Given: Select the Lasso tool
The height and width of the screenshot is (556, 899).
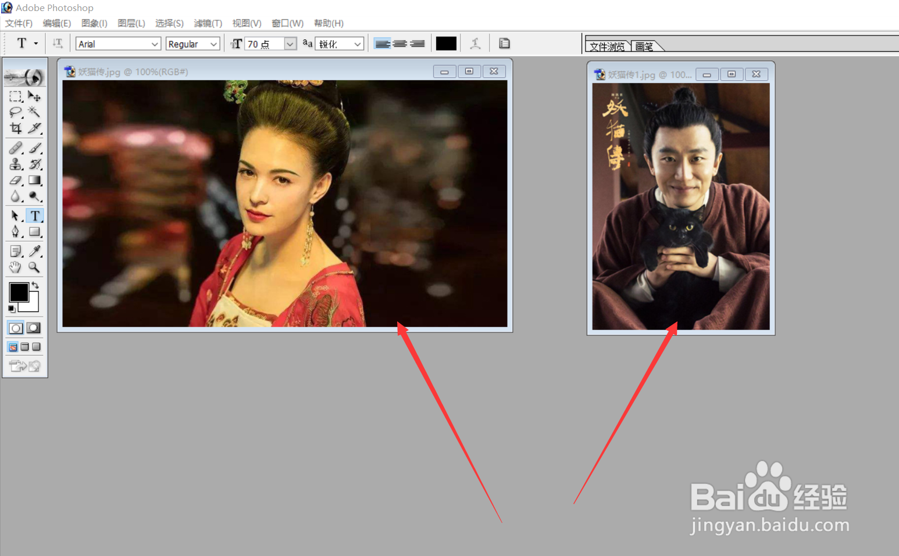Looking at the screenshot, I should [16, 112].
